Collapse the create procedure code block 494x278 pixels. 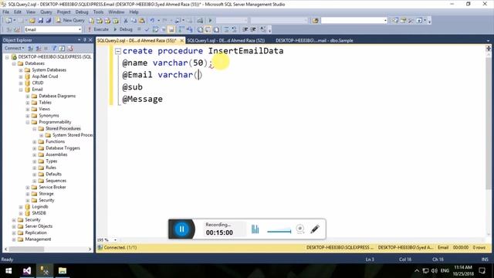coord(118,51)
